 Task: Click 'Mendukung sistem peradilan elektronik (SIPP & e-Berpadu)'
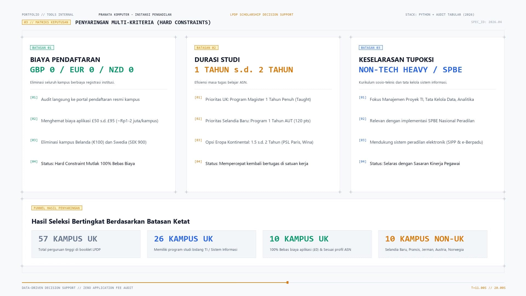point(426,142)
